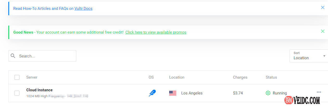Viewport: 328px width, 112px height.
Task: Click the green Running status icon
Action: (268, 93)
